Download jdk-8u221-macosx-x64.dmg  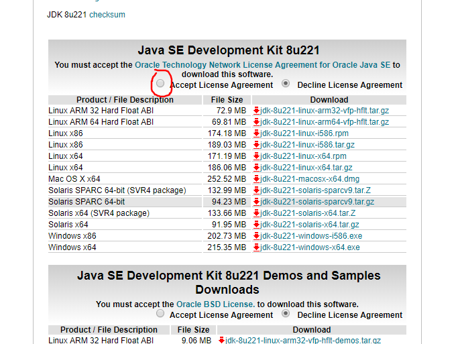310,179
